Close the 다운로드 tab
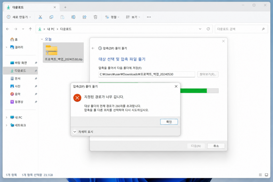Image resolution: width=273 pixels, height=182 pixels. coord(55,7)
